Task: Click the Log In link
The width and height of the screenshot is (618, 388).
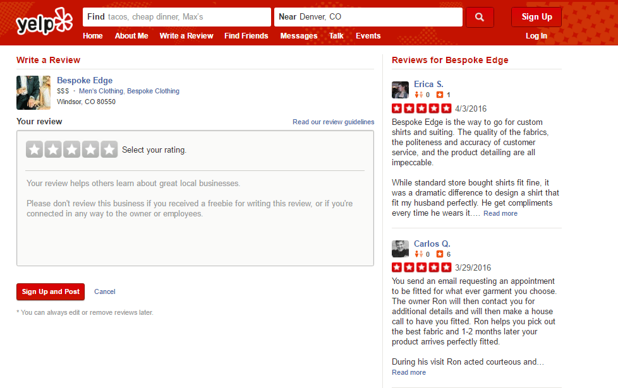Action: [536, 36]
